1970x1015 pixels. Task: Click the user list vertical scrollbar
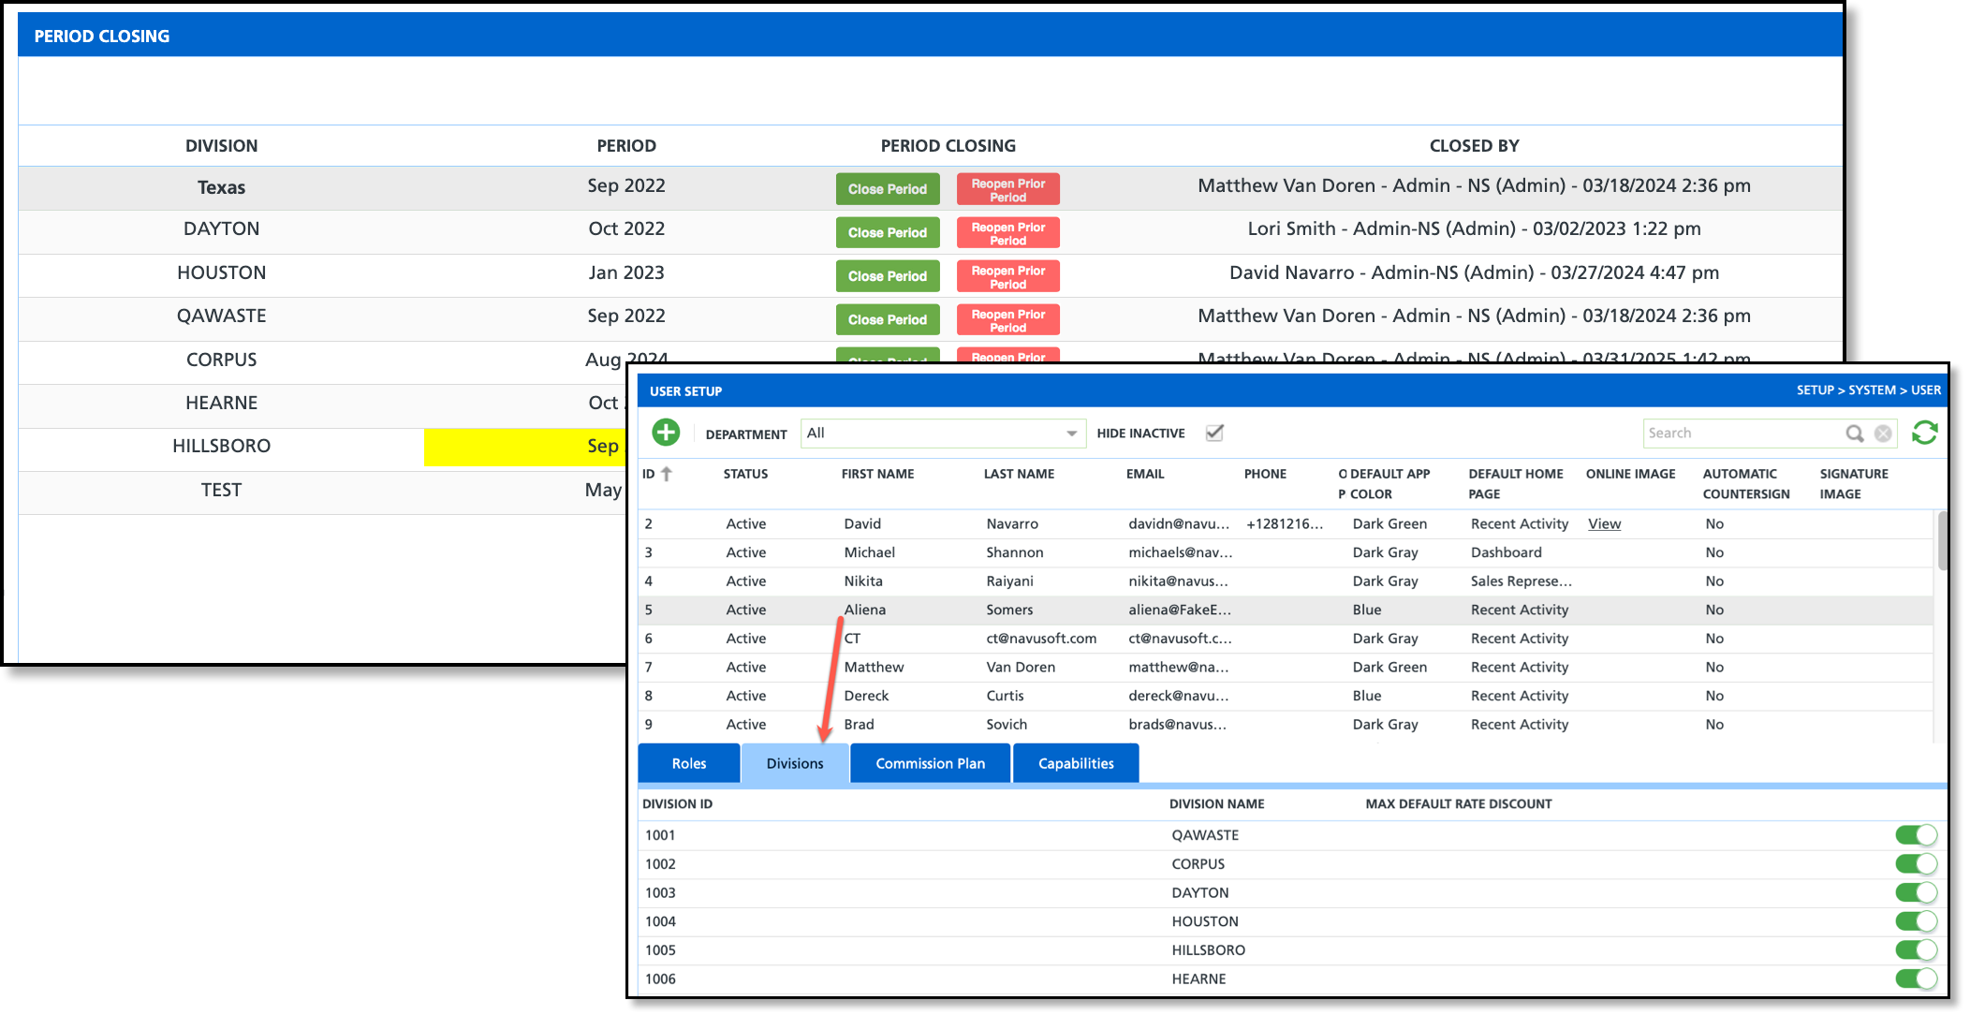(1942, 541)
